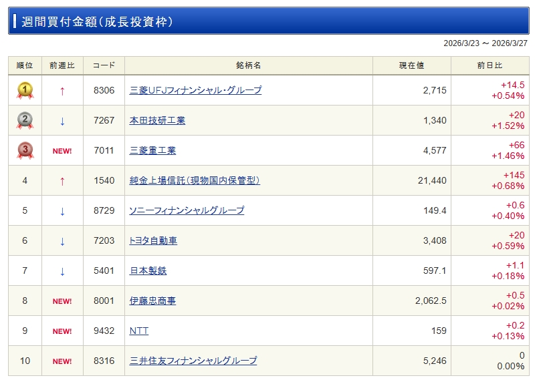Open the 日本製鉄 stock link
The height and width of the screenshot is (384, 543).
pyautogui.click(x=148, y=270)
